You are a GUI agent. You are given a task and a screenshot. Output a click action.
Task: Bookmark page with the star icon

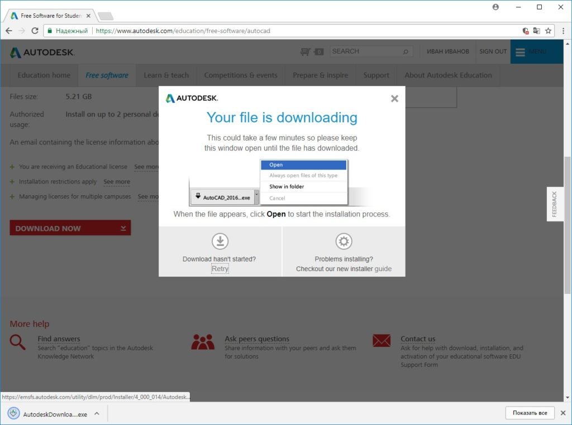click(548, 31)
